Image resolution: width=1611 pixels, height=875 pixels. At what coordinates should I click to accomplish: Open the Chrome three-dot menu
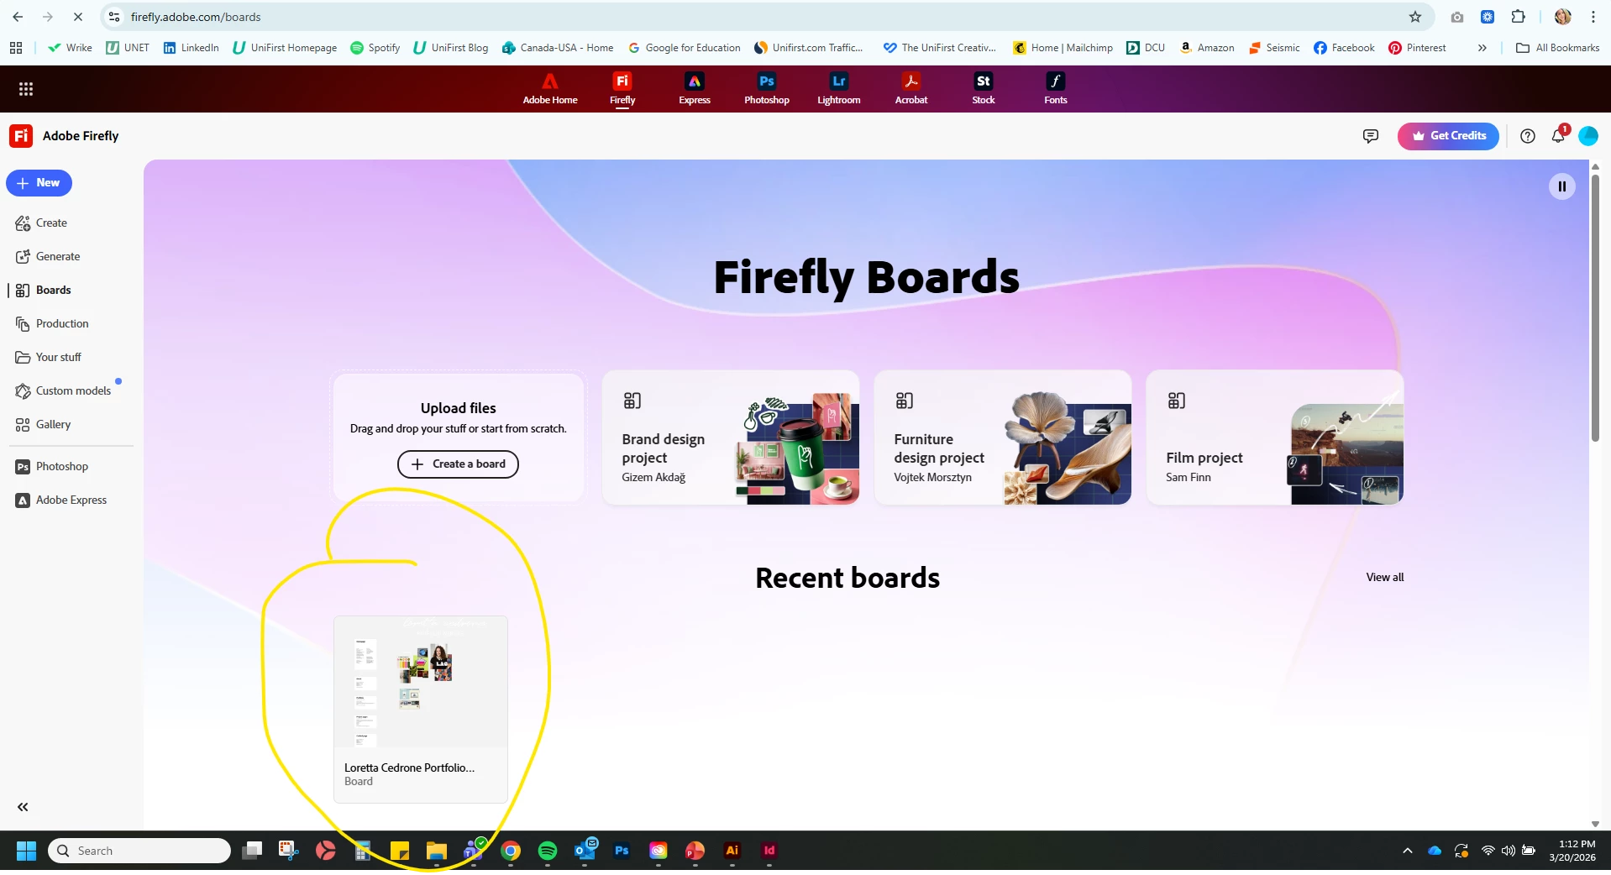tap(1593, 17)
